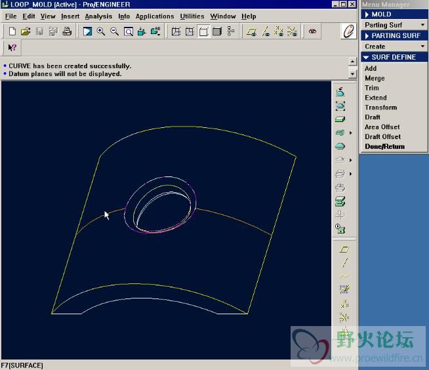Click datum axis tool in right toolbar
Screen dimensions: 429x370
pyautogui.click(x=344, y=262)
